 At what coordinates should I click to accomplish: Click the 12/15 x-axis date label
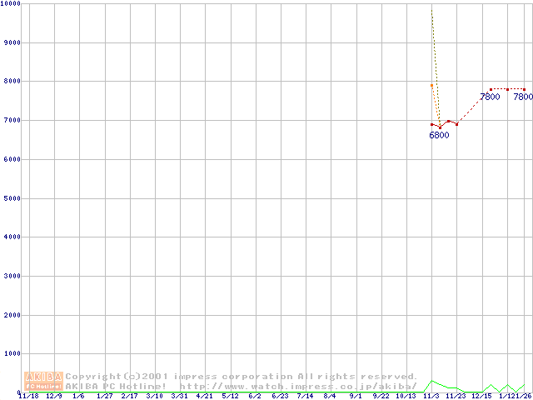[x=482, y=397]
